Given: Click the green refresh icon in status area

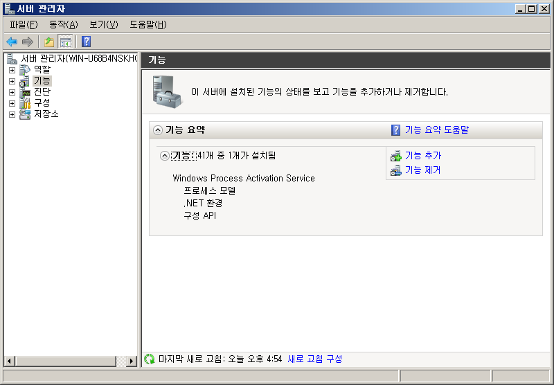Looking at the screenshot, I should (150, 359).
